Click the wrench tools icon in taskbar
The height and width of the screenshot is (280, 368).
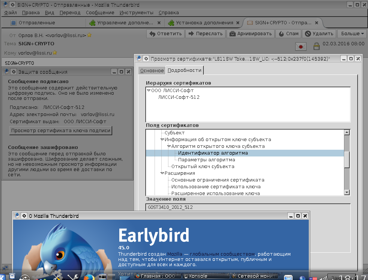[x=73, y=277]
